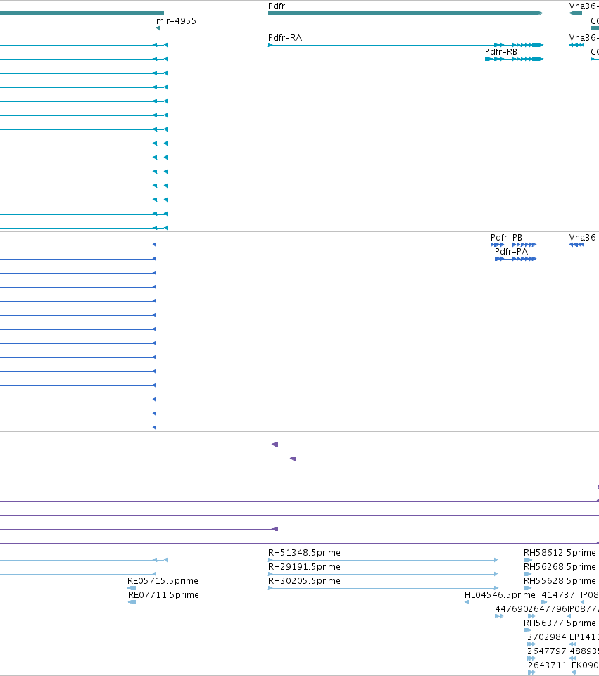Image resolution: width=599 pixels, height=676 pixels.
Task: Open the RH30205.5prime EST label
Action: click(x=304, y=581)
